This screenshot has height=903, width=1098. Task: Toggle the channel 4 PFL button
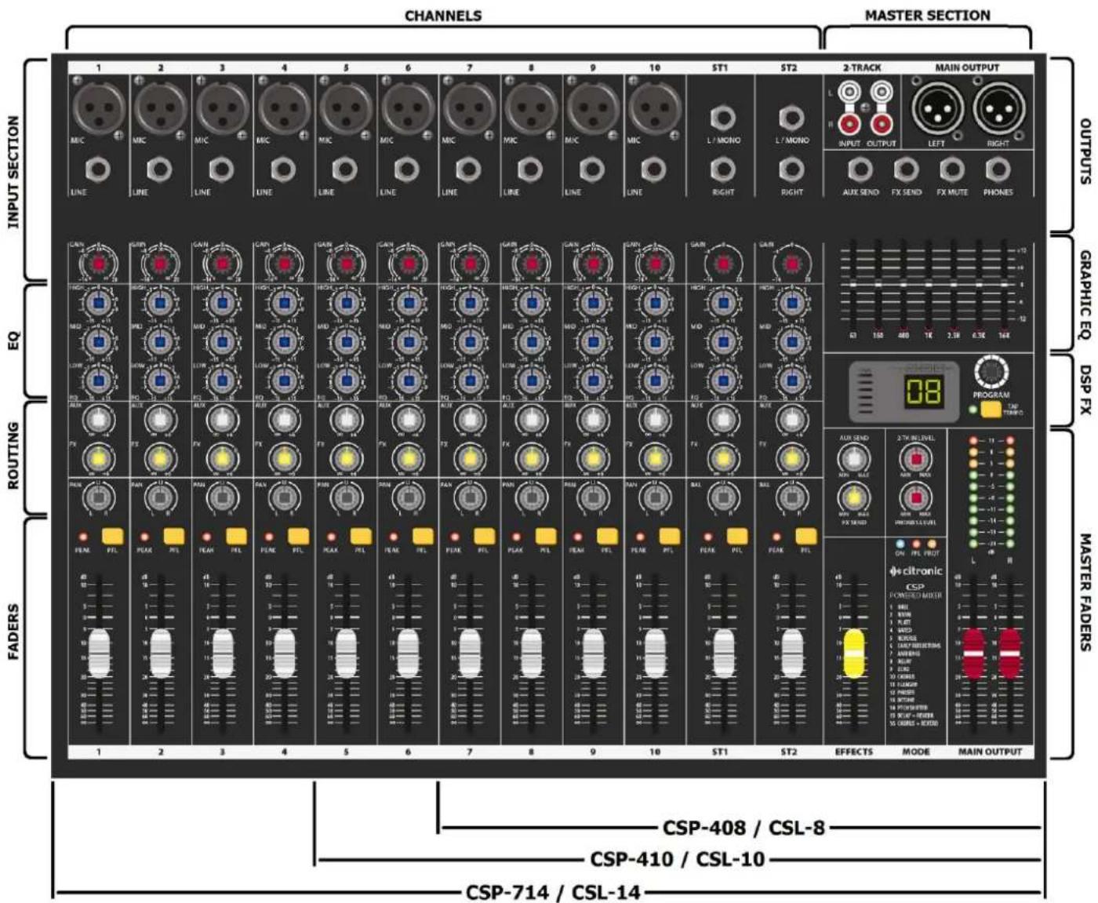298,537
